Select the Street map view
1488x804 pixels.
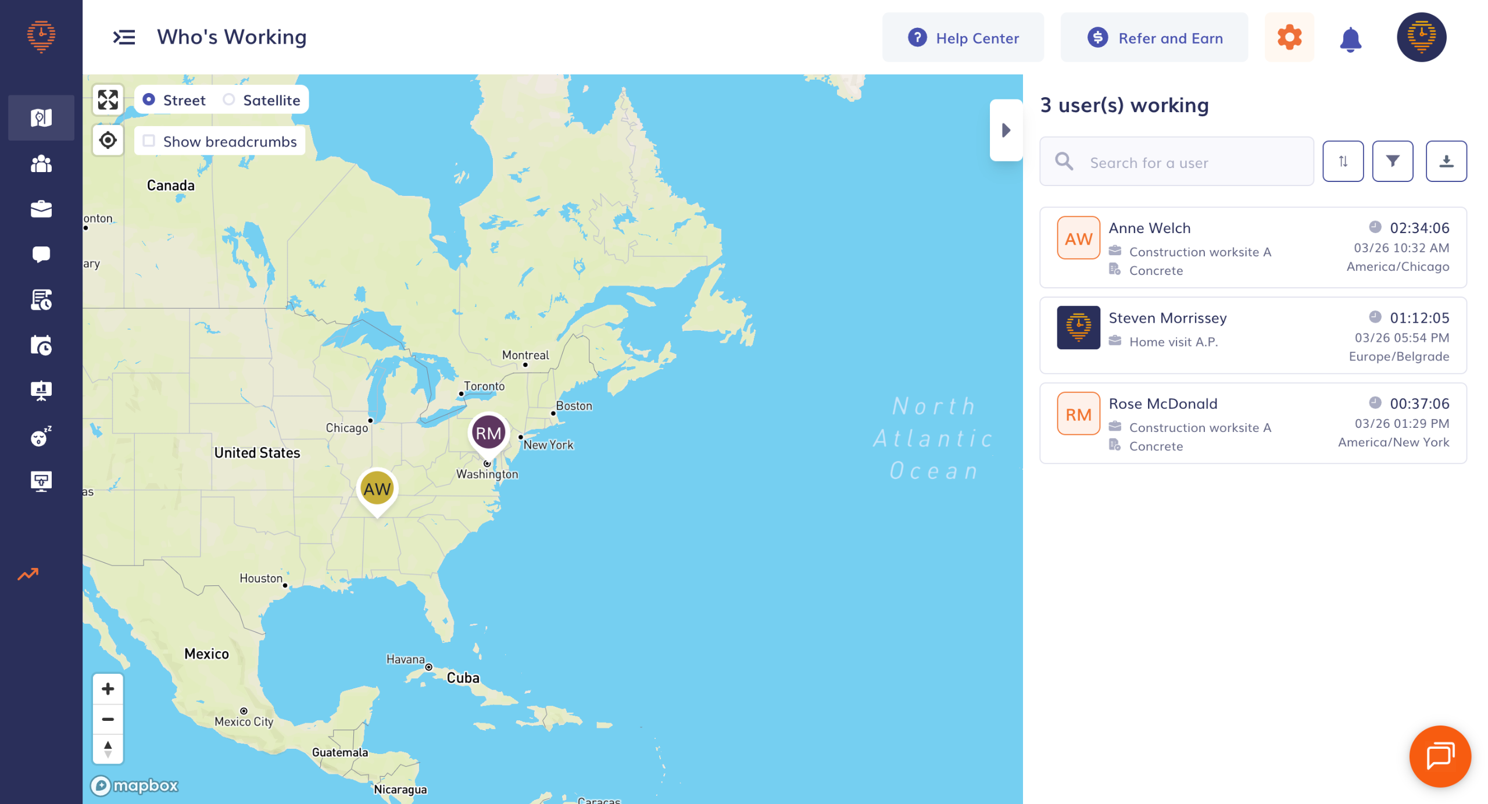pos(149,100)
